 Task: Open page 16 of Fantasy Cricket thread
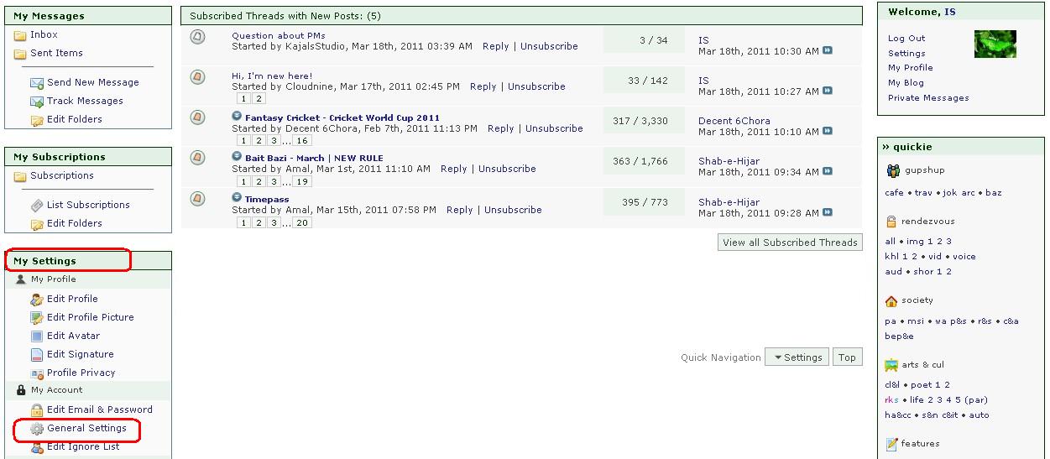(302, 141)
